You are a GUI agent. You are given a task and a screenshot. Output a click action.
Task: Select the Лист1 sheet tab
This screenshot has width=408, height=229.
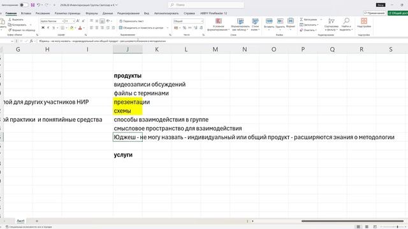click(20, 221)
